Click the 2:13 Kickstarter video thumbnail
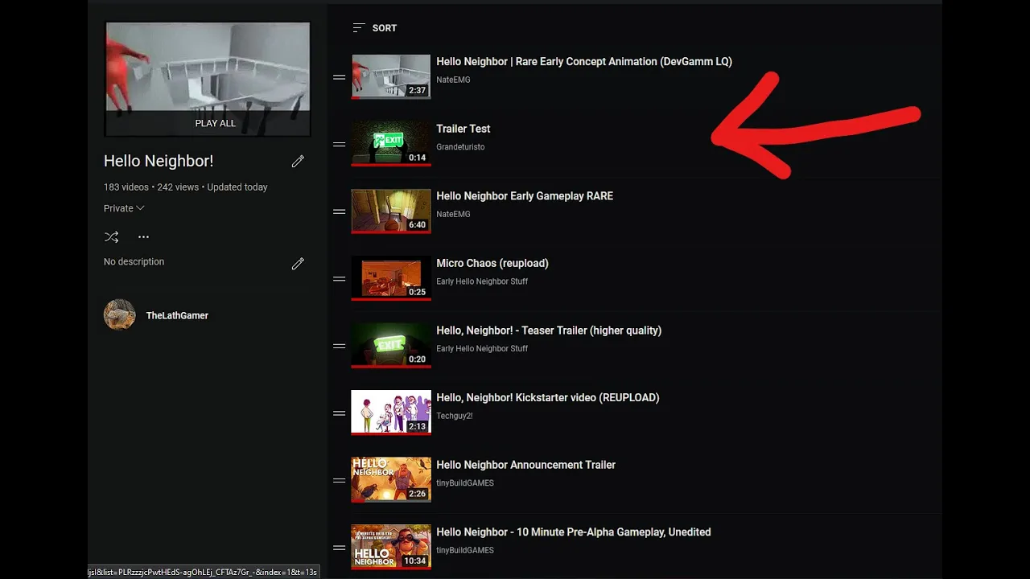This screenshot has height=579, width=1030. point(391,413)
